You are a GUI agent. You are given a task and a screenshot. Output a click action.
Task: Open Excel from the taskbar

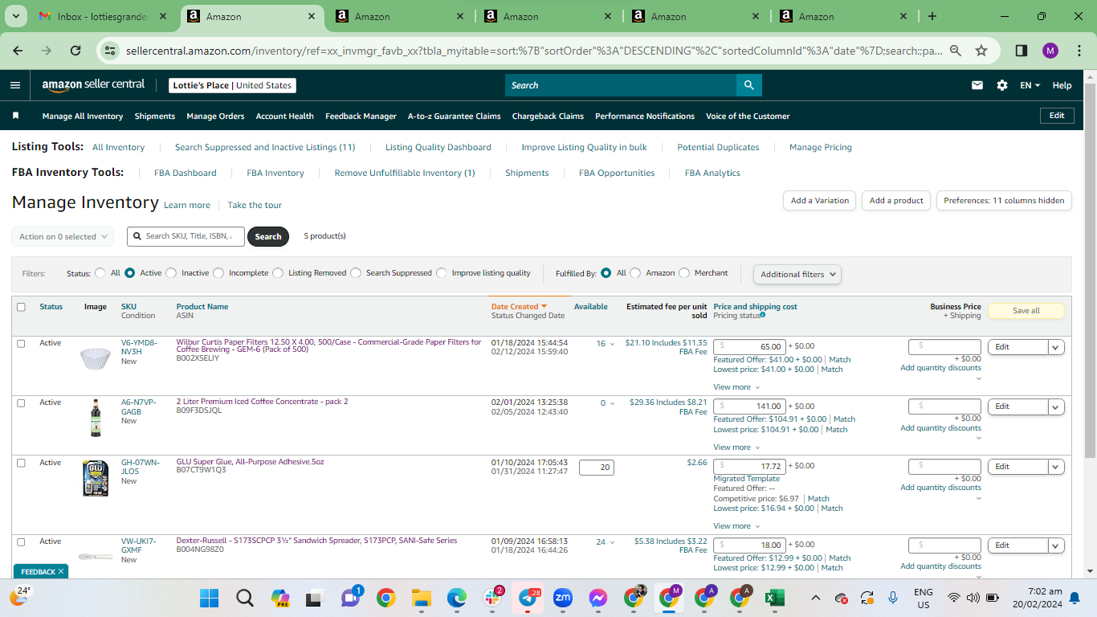(775, 598)
